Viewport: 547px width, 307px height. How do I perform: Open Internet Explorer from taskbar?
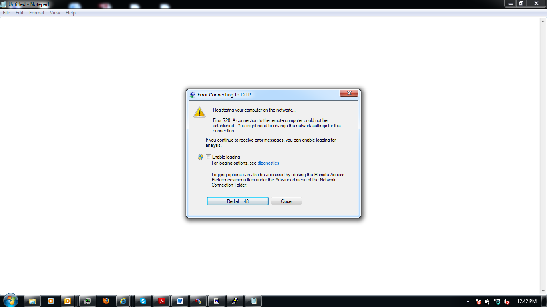point(124,301)
